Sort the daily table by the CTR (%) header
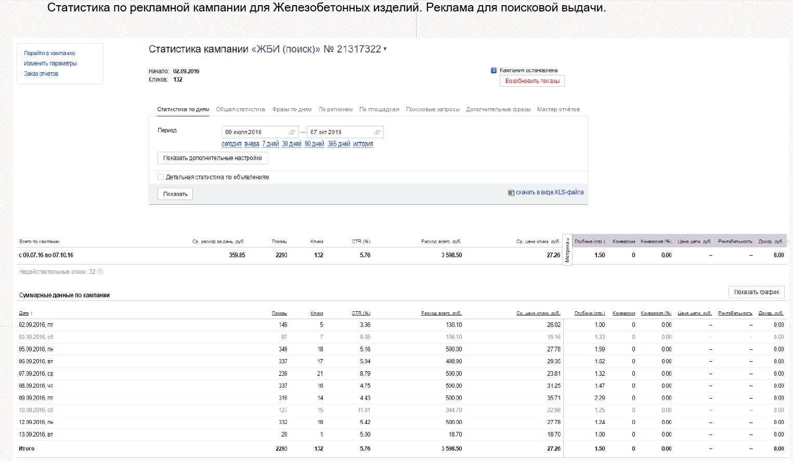The height and width of the screenshot is (461, 793). [x=361, y=313]
